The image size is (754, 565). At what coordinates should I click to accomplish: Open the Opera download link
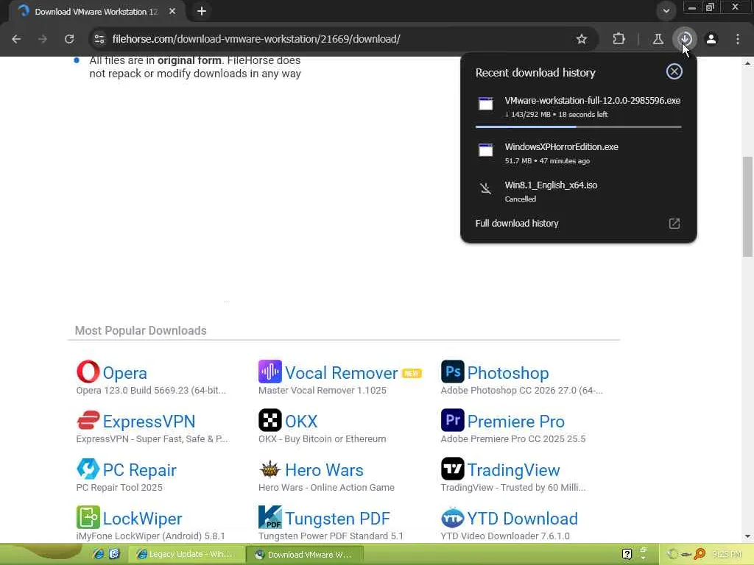[x=124, y=373]
